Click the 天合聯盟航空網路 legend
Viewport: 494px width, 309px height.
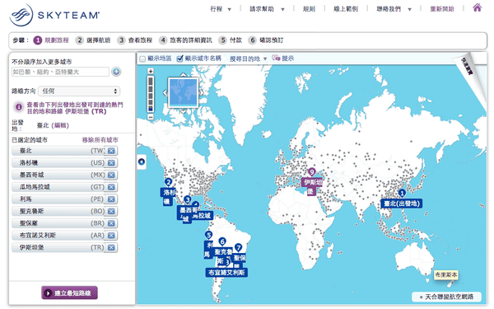446,297
